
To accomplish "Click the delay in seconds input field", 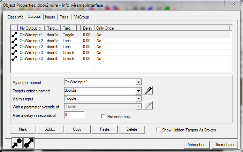I will 74,115.
